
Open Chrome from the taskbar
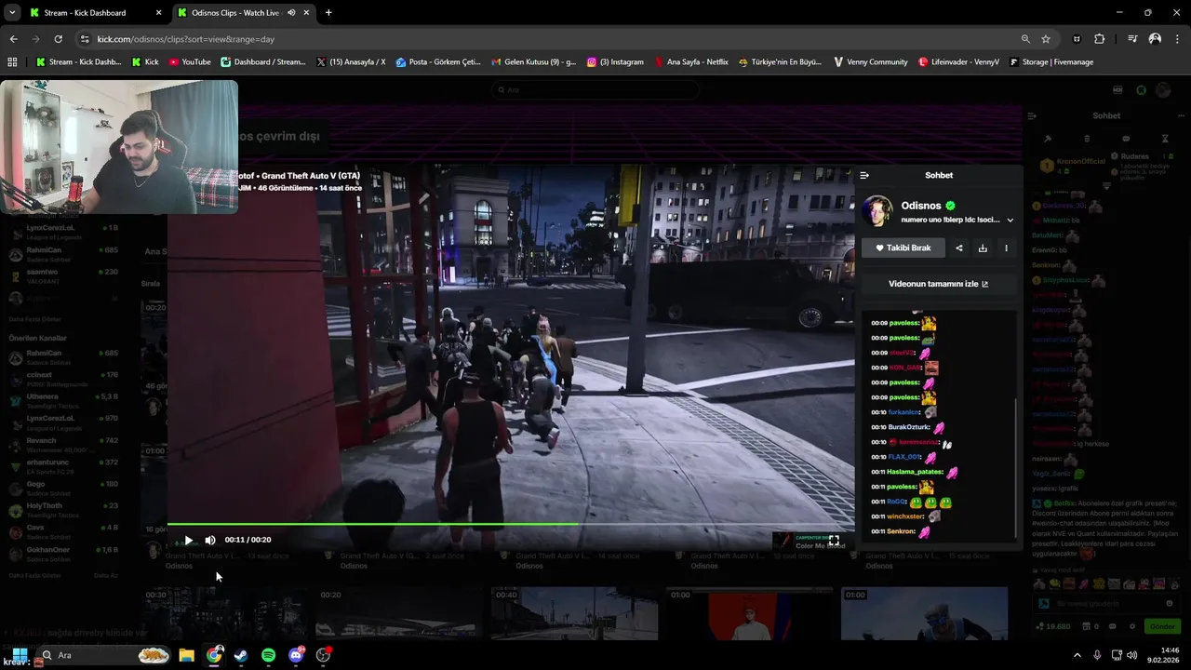pyautogui.click(x=214, y=655)
